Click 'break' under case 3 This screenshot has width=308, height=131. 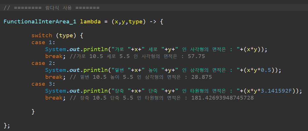(54, 98)
